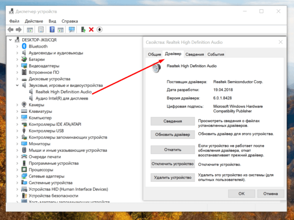Click the Отмена button
The height and width of the screenshot is (220, 294).
271,194
